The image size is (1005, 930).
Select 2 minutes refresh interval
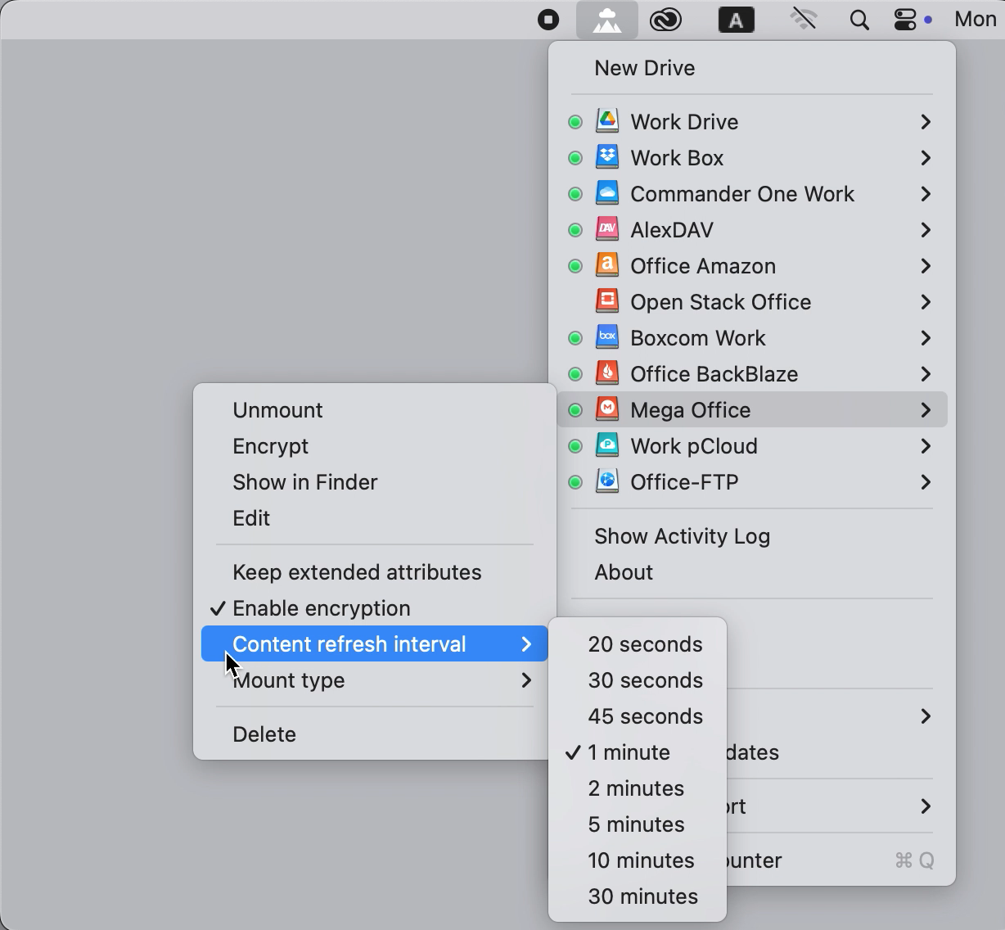(x=638, y=788)
